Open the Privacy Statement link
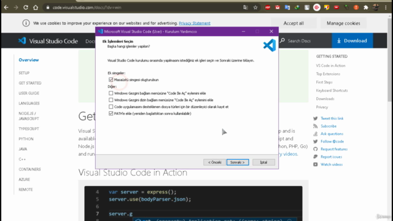 click(x=195, y=23)
